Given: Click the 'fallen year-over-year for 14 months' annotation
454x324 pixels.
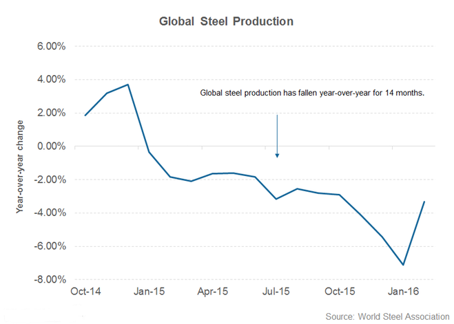Looking at the screenshot, I should point(311,94).
